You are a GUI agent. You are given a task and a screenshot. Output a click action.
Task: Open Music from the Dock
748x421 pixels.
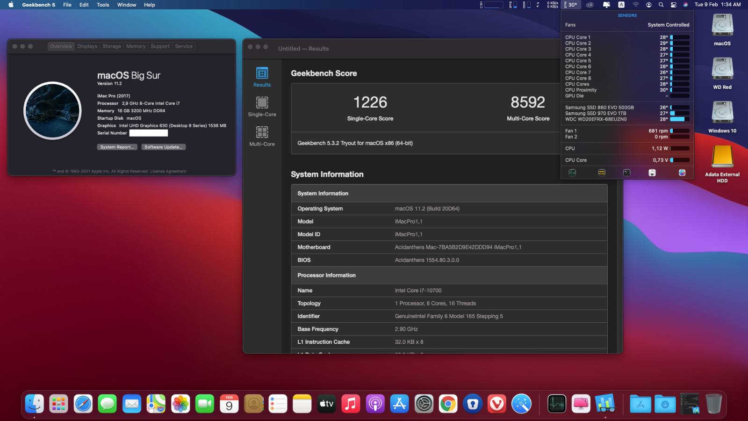tap(351, 404)
